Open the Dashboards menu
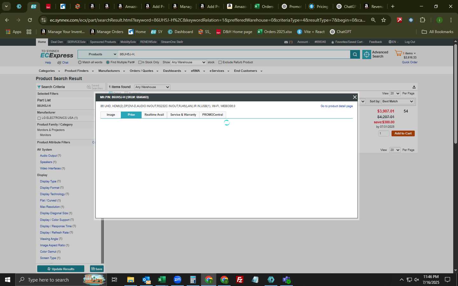The height and width of the screenshot is (286, 458). point(175,71)
